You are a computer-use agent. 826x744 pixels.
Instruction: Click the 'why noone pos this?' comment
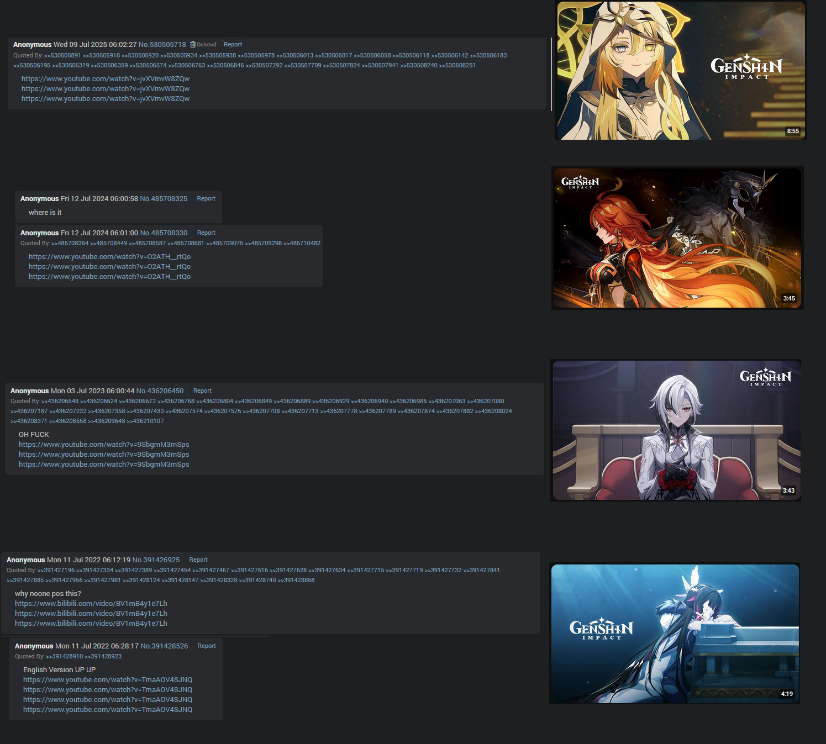[48, 594]
